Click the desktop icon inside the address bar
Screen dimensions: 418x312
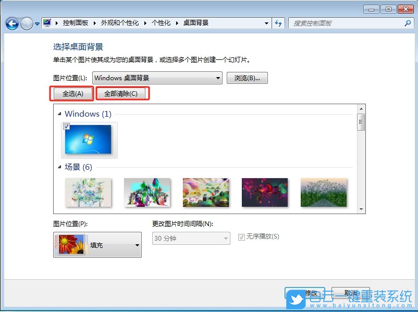[x=46, y=23]
